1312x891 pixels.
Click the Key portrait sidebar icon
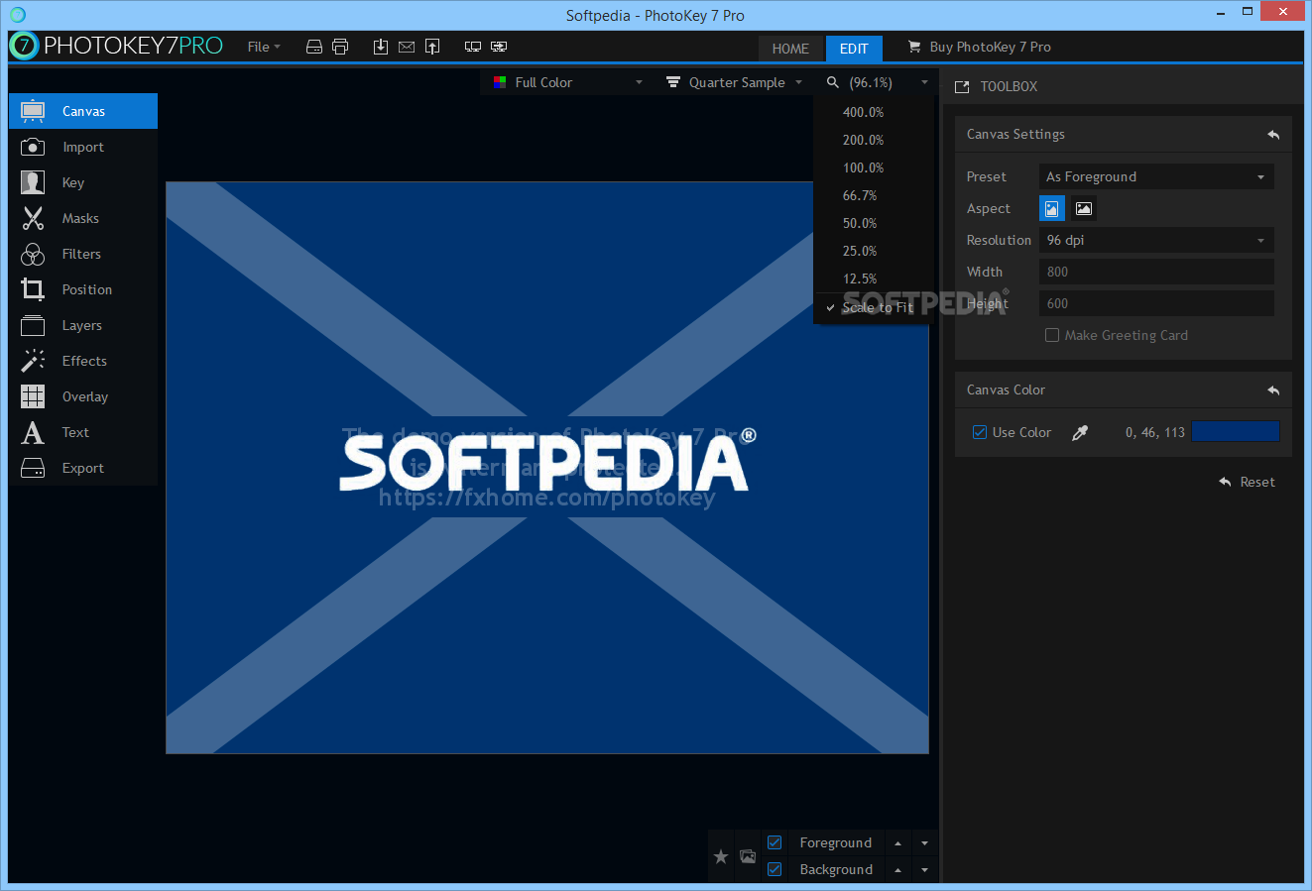[33, 182]
